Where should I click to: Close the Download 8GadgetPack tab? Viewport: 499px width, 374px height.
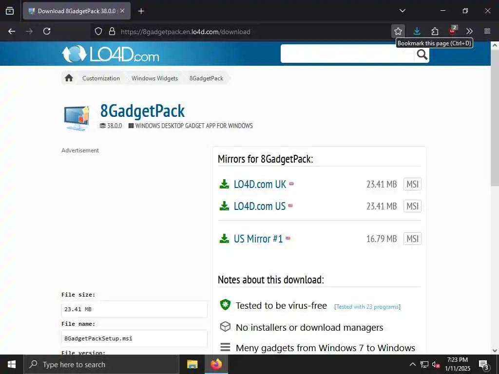(x=122, y=11)
